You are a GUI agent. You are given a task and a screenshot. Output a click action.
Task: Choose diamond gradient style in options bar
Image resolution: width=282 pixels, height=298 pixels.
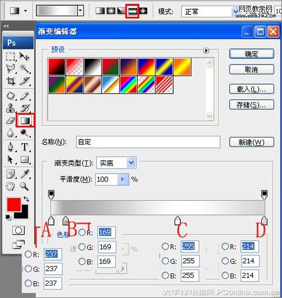[x=143, y=11]
